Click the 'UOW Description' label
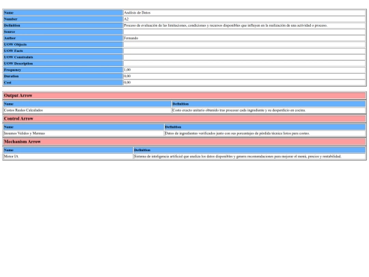 [18, 64]
